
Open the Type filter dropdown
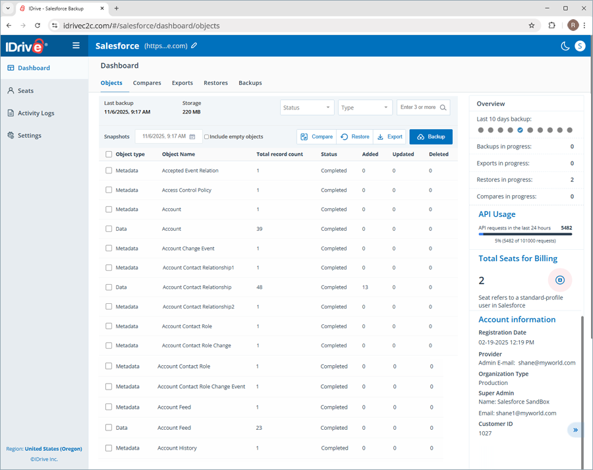(365, 107)
